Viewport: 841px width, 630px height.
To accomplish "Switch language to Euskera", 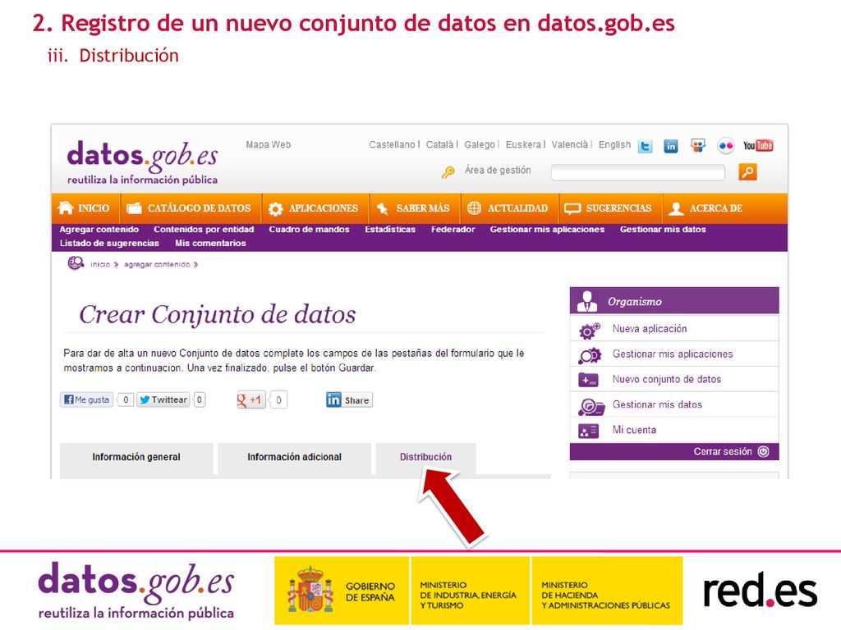I will 523,144.
